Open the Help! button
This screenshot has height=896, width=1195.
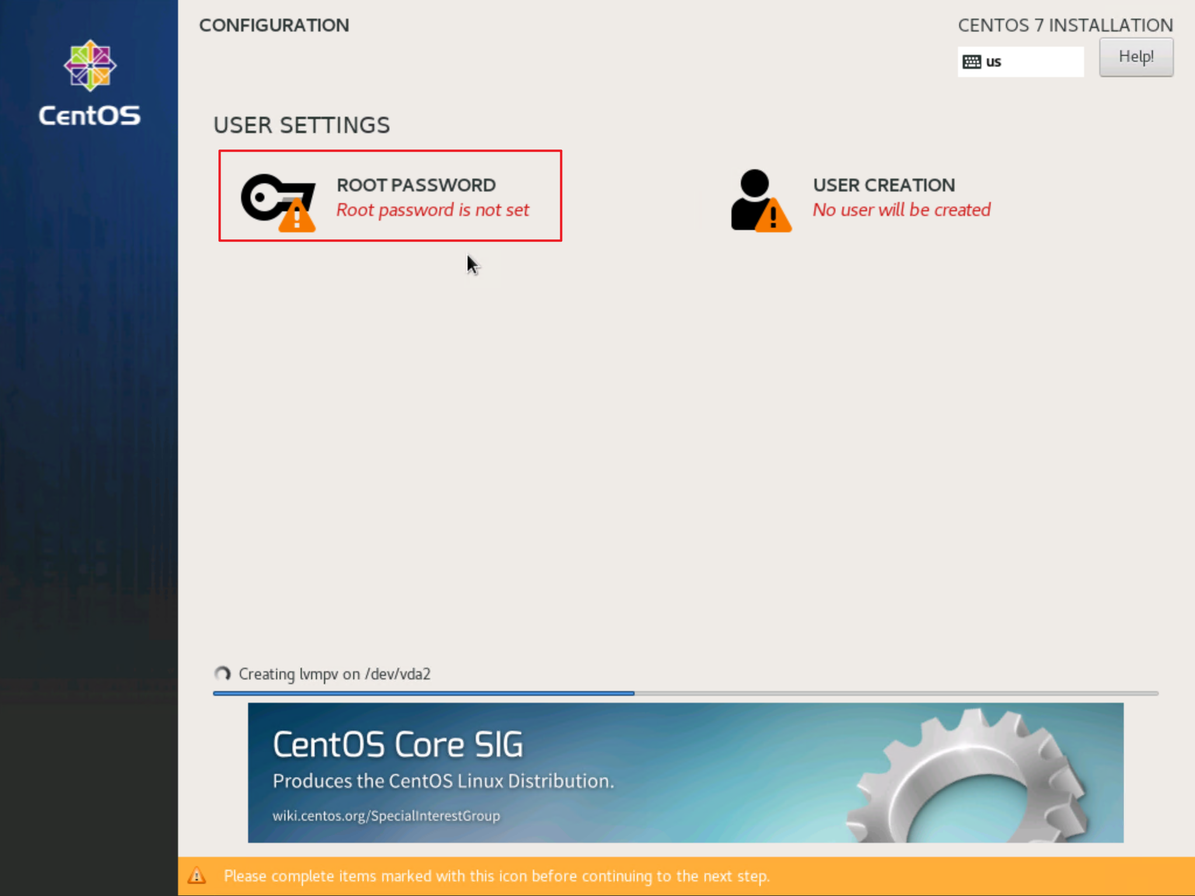pos(1135,57)
